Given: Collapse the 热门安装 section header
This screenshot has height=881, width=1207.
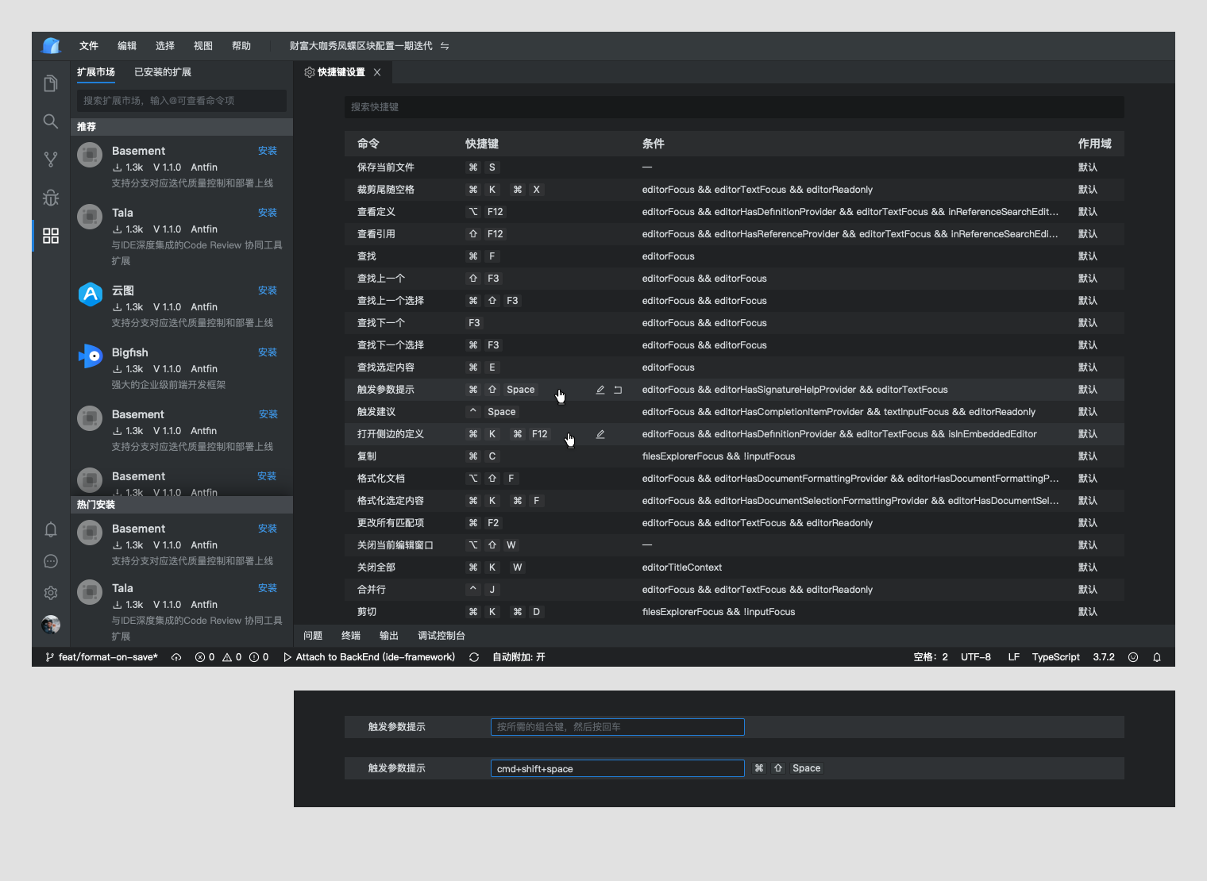Looking at the screenshot, I should (x=182, y=505).
